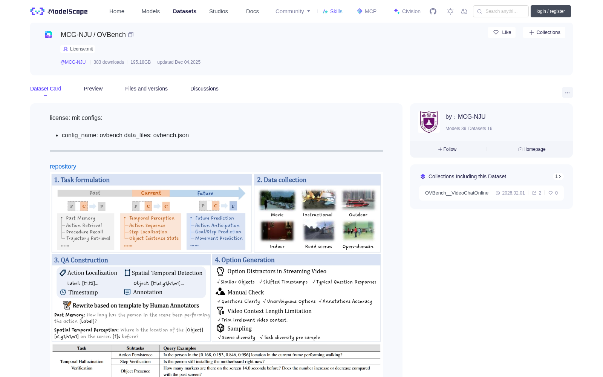Click the config_name ovbench list item

tap(125, 135)
